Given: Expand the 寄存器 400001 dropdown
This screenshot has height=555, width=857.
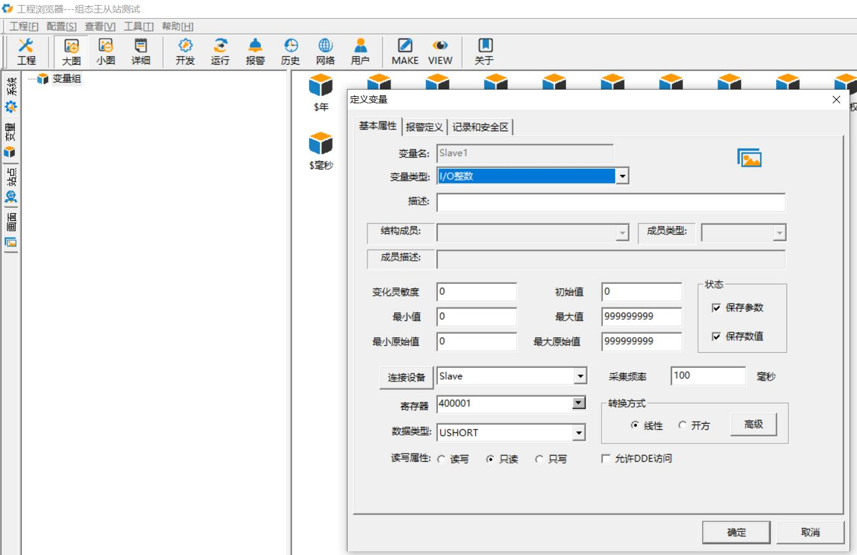Looking at the screenshot, I should 579,403.
